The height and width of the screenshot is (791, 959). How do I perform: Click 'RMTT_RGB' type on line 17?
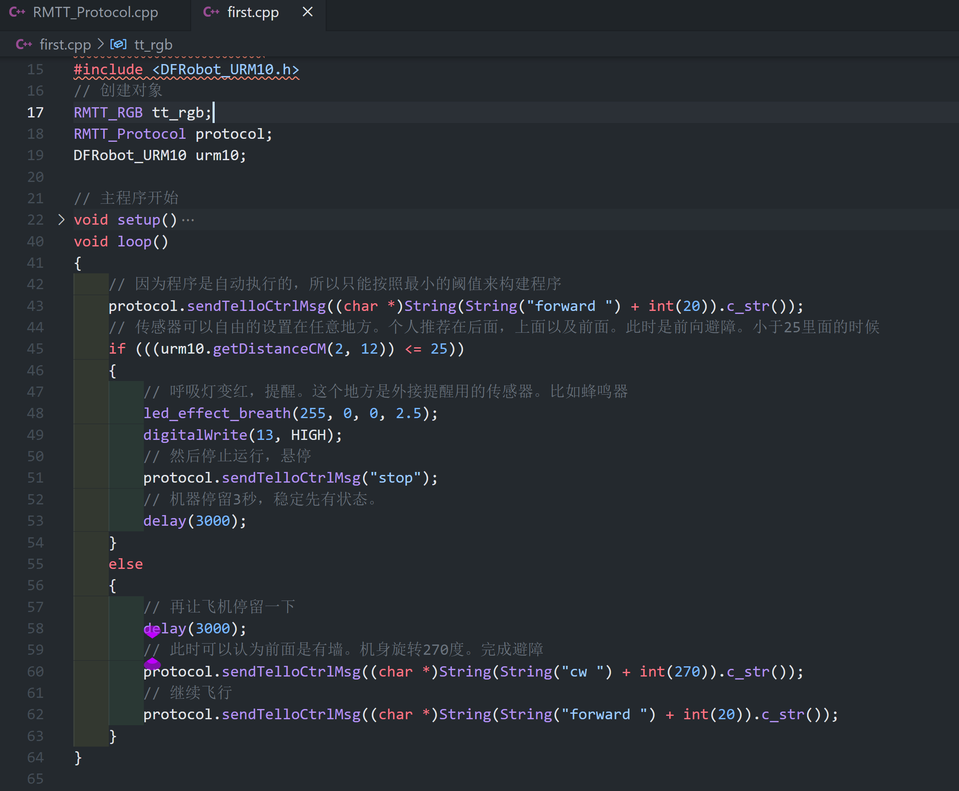(x=108, y=113)
